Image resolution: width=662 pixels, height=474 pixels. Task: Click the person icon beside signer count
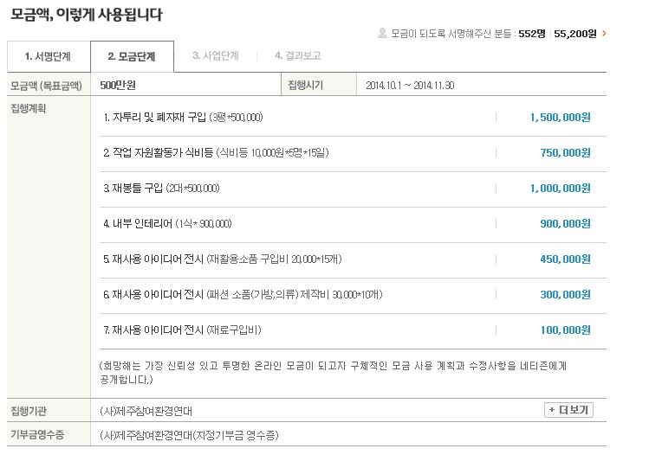pos(382,33)
